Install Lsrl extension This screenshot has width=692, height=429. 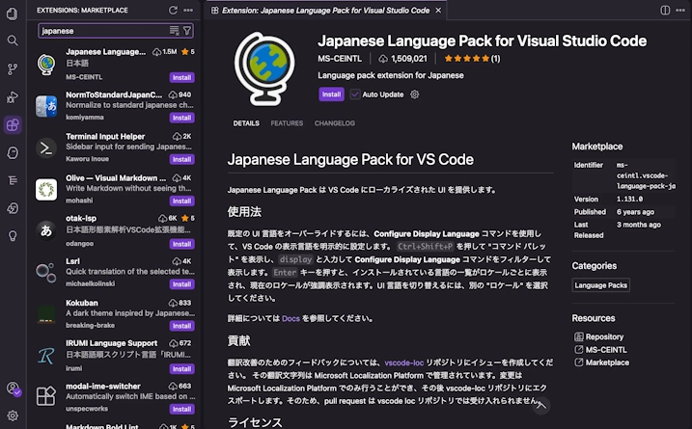point(181,284)
